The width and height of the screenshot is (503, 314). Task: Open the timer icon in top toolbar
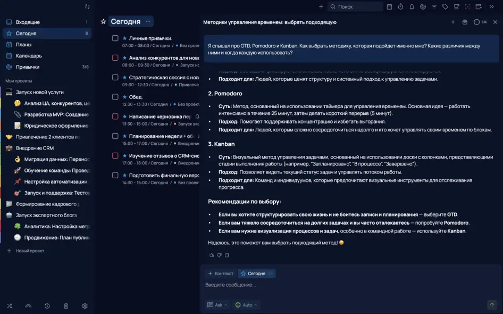click(400, 7)
